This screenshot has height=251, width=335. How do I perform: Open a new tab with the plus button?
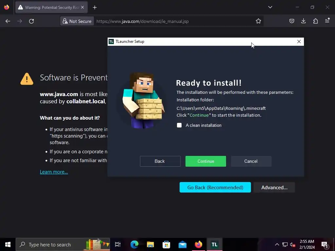click(95, 8)
